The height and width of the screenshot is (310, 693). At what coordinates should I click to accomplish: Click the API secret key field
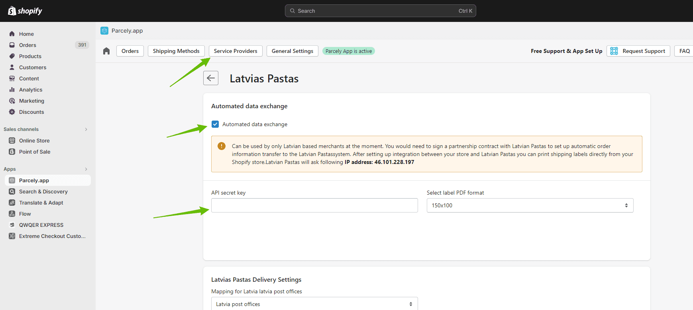(314, 205)
